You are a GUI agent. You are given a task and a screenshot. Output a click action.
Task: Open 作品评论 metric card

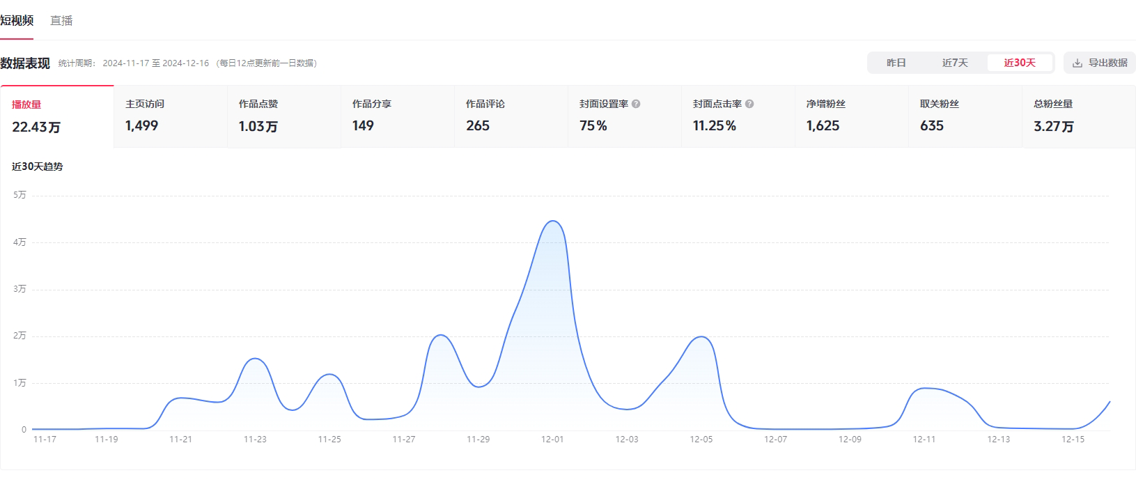click(x=511, y=116)
